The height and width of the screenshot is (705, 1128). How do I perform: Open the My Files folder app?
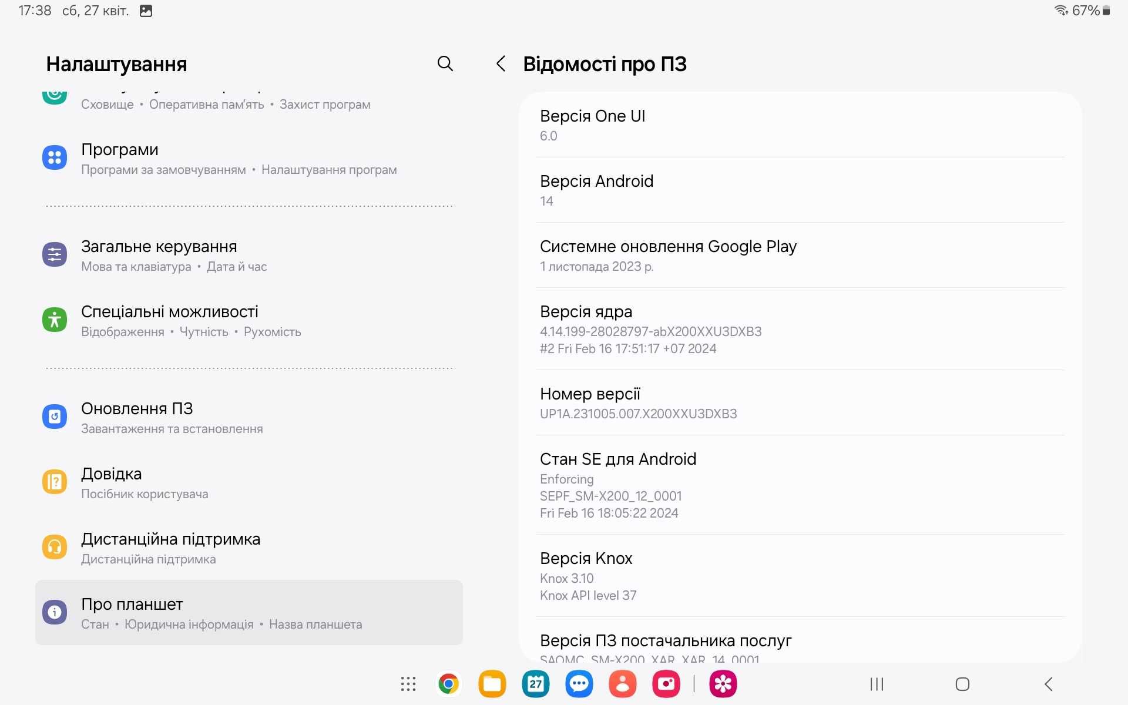(492, 684)
